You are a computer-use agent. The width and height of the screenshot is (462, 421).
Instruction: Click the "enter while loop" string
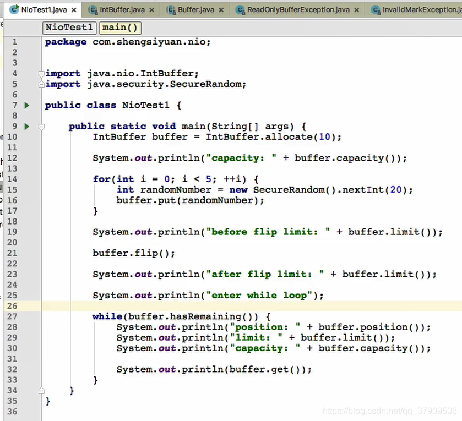259,296
